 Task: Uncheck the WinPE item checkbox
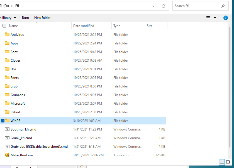3,121
